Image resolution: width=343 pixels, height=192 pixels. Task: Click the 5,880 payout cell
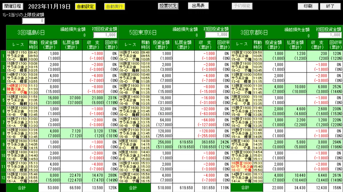pyautogui.click(x=296, y=144)
